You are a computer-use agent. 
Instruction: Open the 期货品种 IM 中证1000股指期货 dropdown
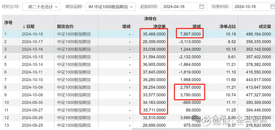[111, 7]
